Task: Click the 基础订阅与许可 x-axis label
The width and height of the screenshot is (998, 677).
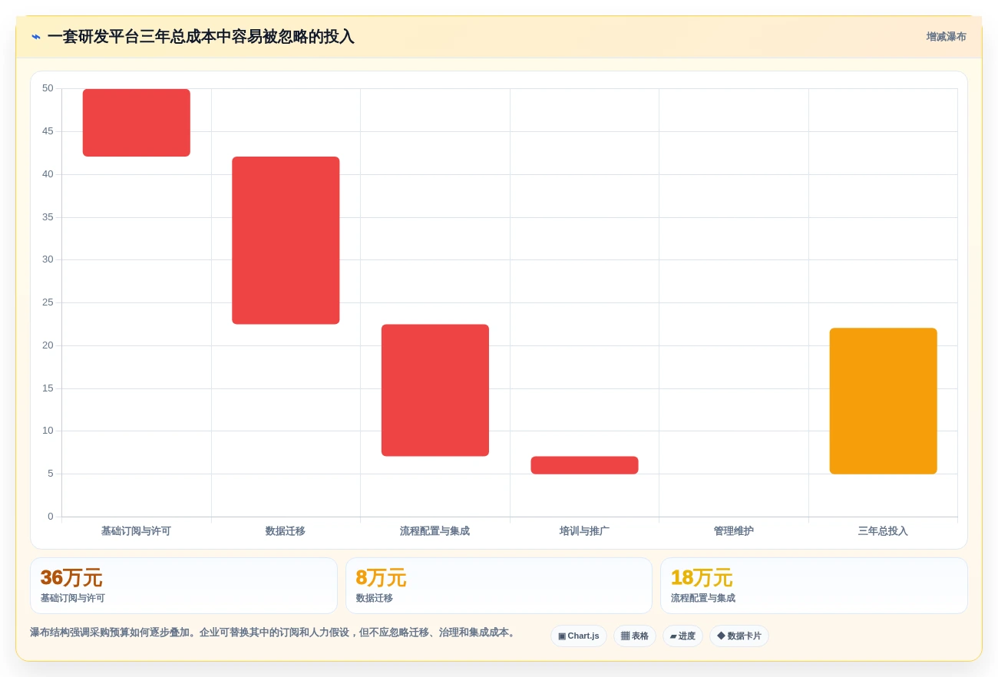Action: pyautogui.click(x=136, y=531)
